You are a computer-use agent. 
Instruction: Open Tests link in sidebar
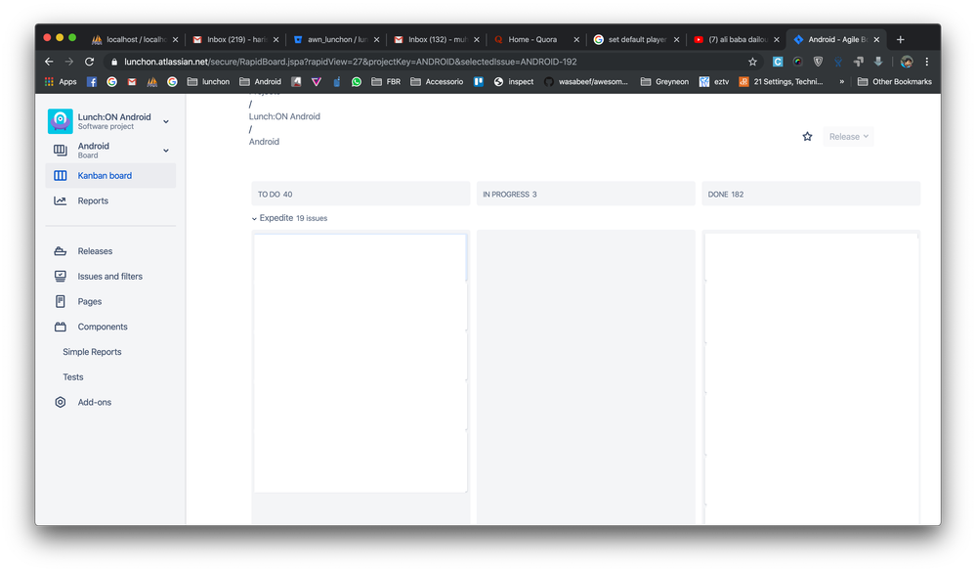[x=73, y=377]
